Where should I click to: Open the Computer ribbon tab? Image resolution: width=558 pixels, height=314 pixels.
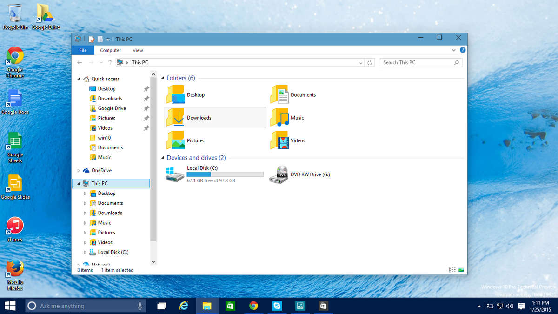[110, 50]
